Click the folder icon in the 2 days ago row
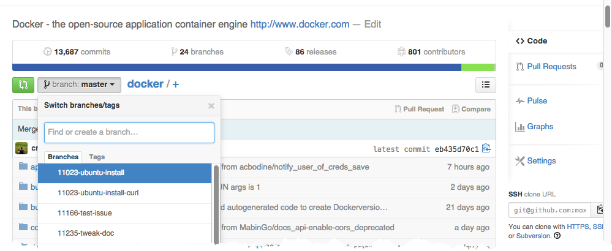Viewport: 612px width, 251px height. [23, 187]
